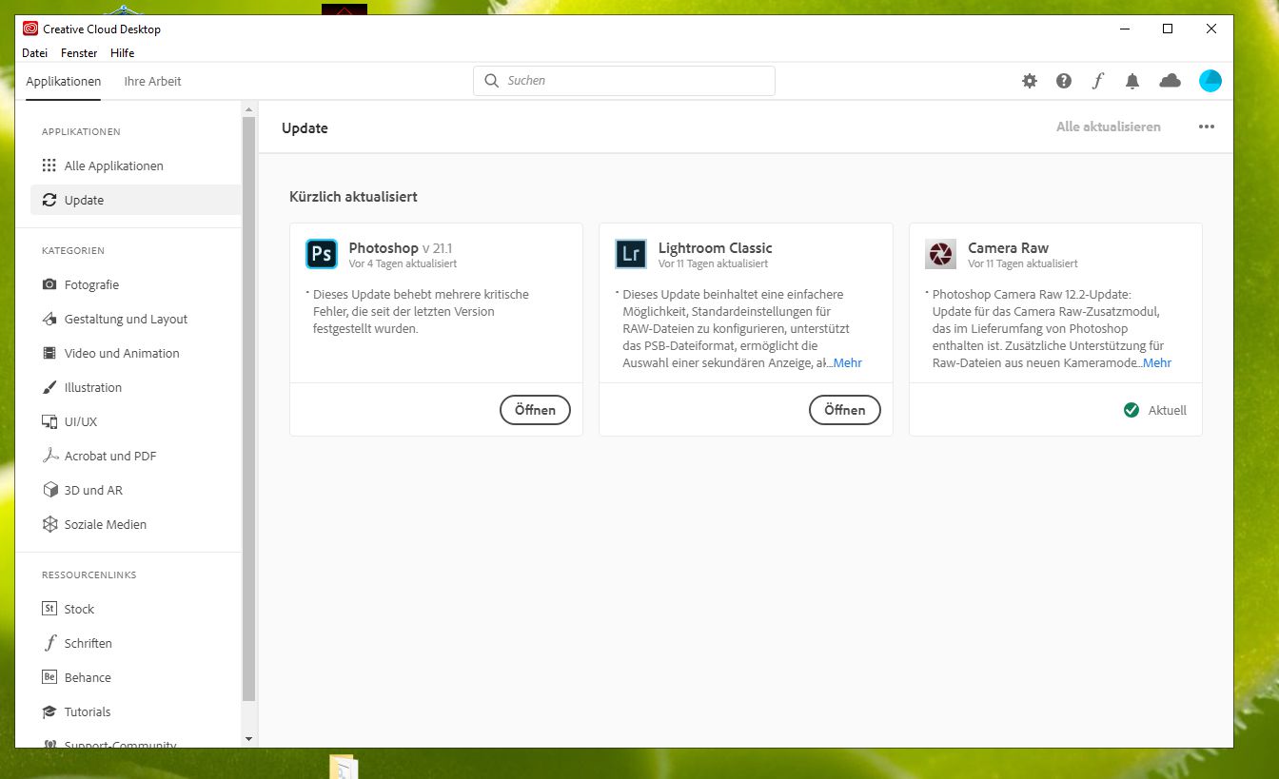This screenshot has height=779, width=1279.
Task: Select the Camera Raw title text
Action: click(1009, 248)
